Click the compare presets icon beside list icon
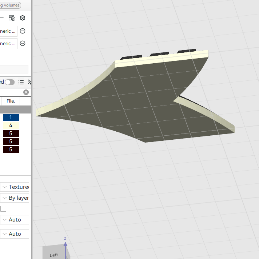Image resolution: width=259 pixels, height=259 pixels. pos(30,82)
